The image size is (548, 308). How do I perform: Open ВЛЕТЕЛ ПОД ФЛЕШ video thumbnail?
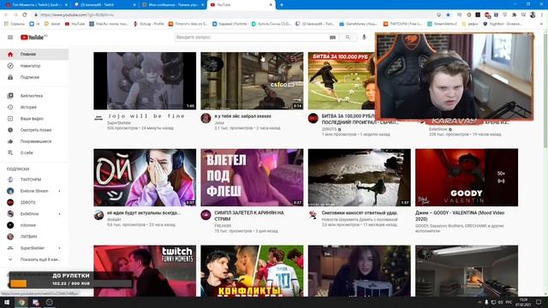[252, 177]
